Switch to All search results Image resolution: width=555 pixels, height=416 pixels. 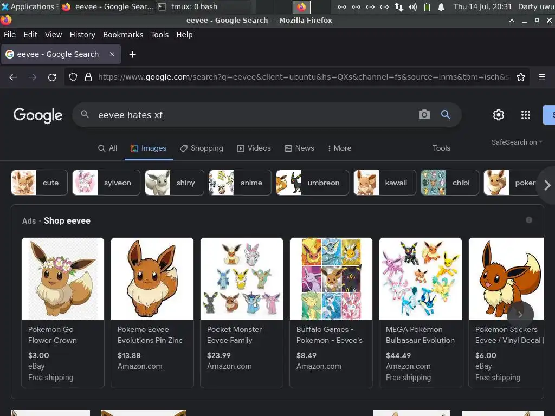point(108,148)
